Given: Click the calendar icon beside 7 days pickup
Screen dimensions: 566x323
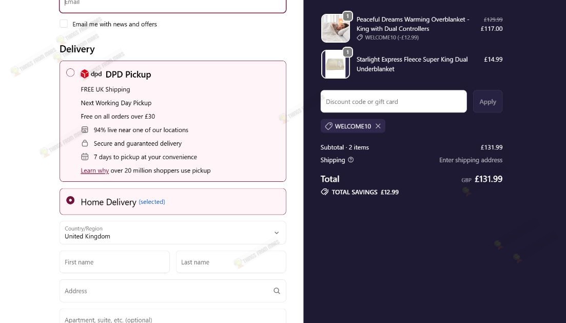Looking at the screenshot, I should 85,157.
